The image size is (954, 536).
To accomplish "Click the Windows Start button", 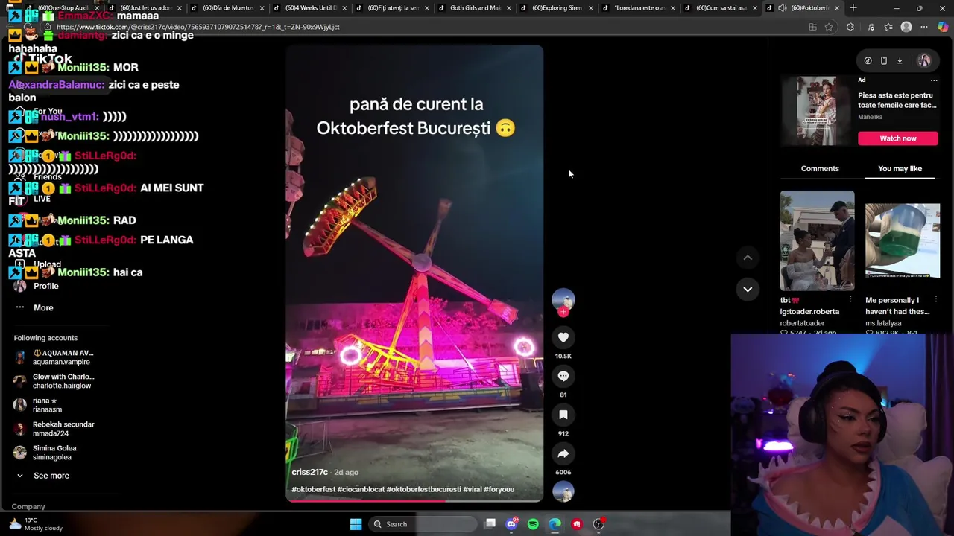I will [356, 524].
